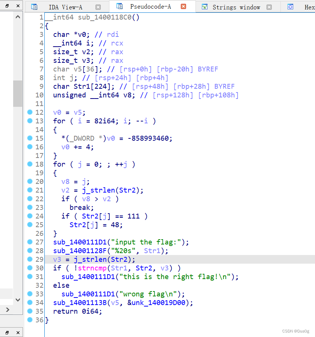Click the Pseudocode-A tab icon
This screenshot has height=337, width=315.
(120, 6)
